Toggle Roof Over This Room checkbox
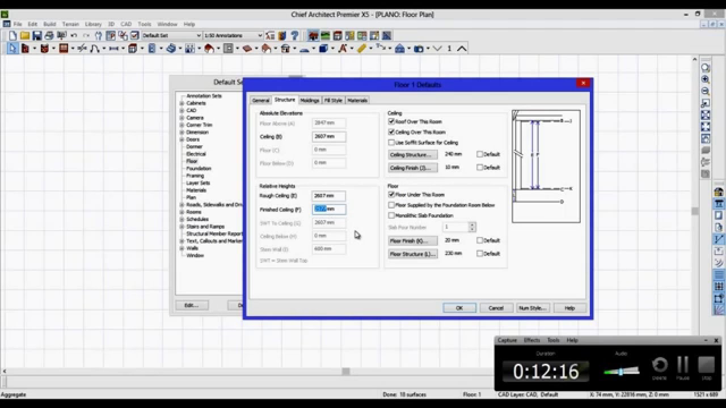The image size is (726, 408). [x=391, y=121]
